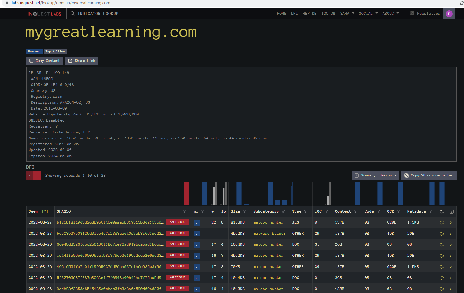This screenshot has height=293, width=464.
Task: Click the cloud download column header icon
Action: 442,212
